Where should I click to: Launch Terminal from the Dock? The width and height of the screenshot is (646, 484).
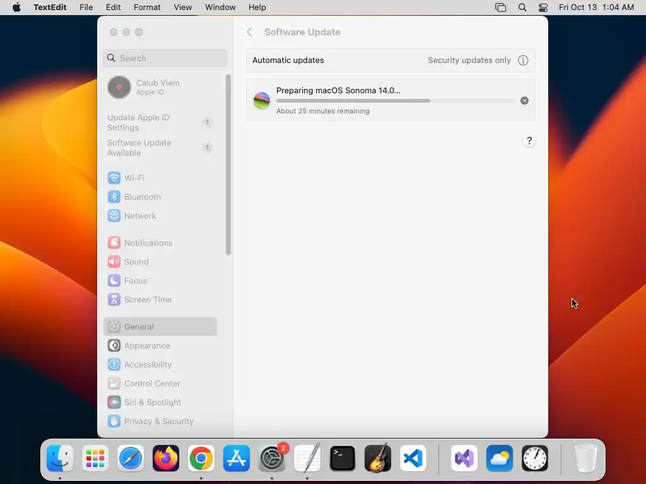[x=343, y=458]
